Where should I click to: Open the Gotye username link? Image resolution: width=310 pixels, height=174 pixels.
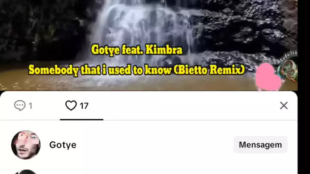coord(63,145)
